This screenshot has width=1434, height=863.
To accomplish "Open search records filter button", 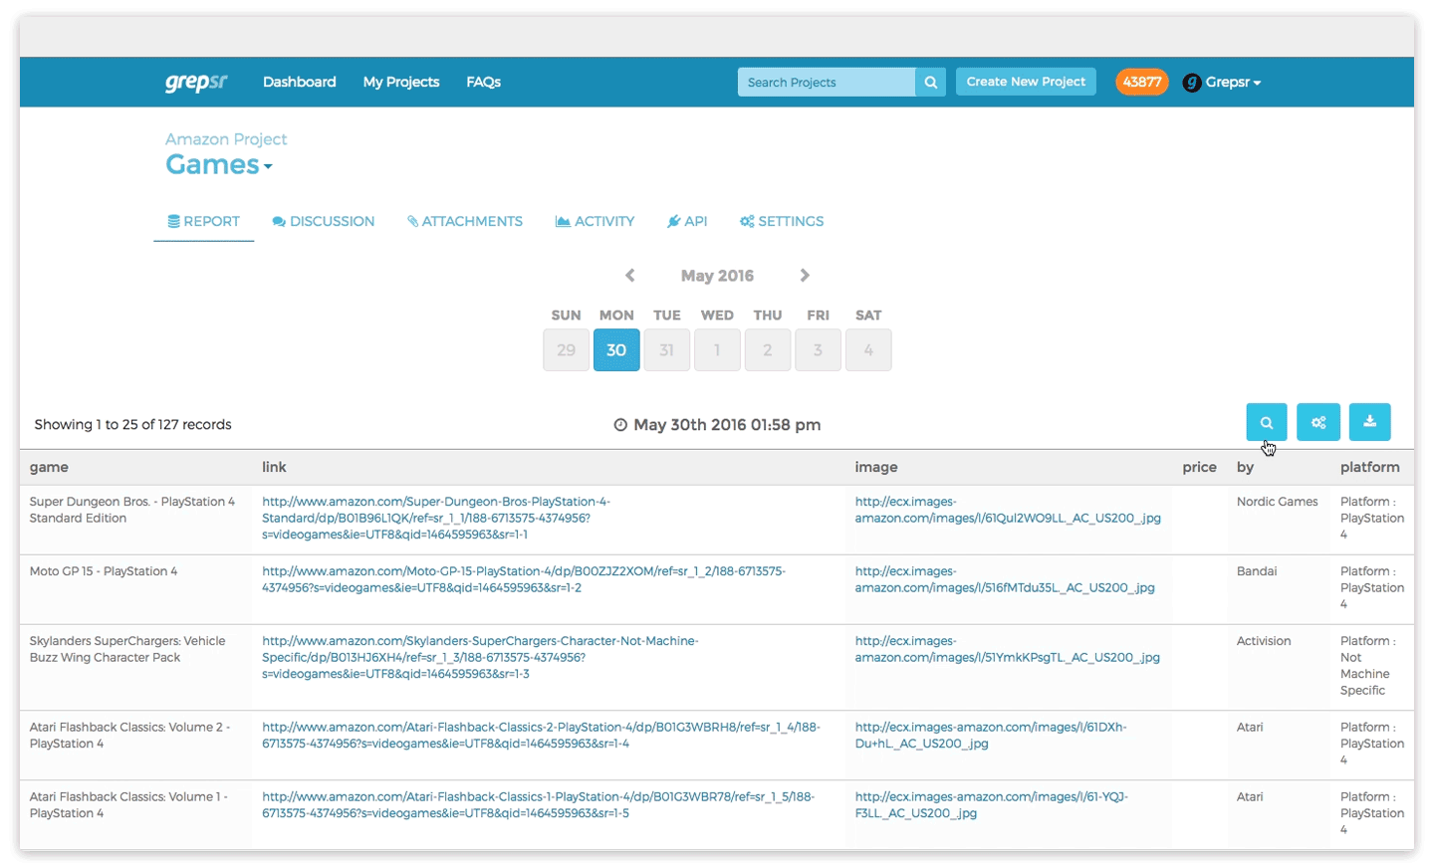I will pos(1266,422).
